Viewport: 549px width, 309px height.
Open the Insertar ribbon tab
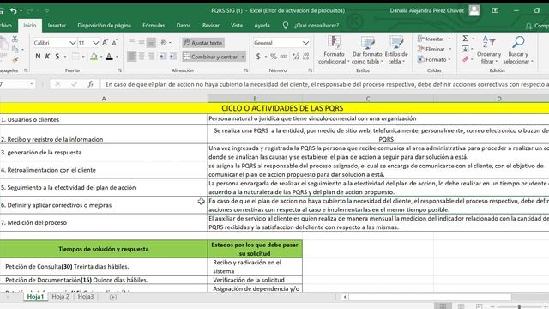[x=57, y=25]
